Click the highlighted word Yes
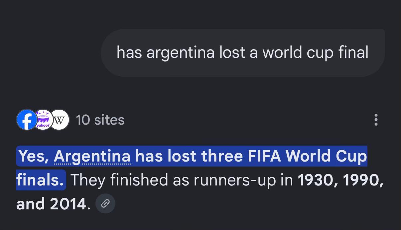This screenshot has height=230, width=401. click(x=34, y=156)
